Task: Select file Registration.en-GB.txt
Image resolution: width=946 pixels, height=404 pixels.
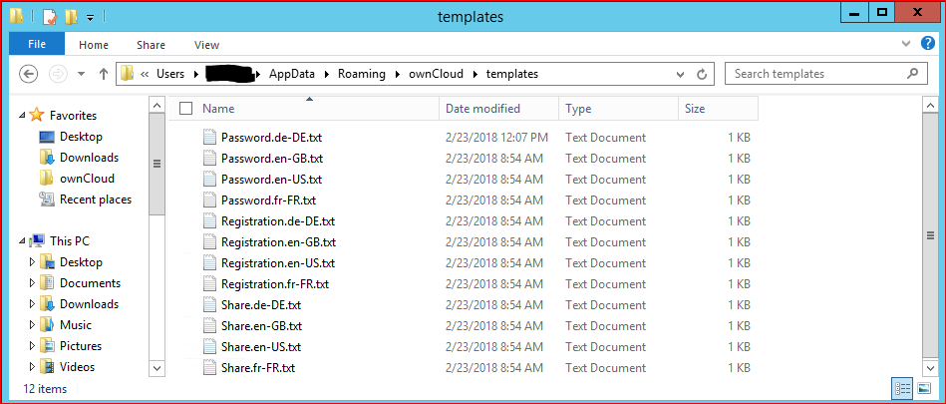Action: pyautogui.click(x=278, y=242)
